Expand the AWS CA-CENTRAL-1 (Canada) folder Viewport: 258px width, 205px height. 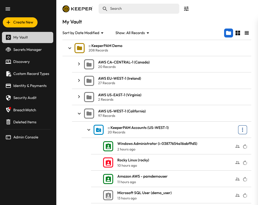click(79, 64)
